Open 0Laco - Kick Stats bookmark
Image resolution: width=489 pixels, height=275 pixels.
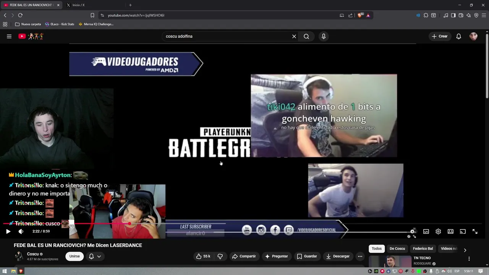[60, 24]
